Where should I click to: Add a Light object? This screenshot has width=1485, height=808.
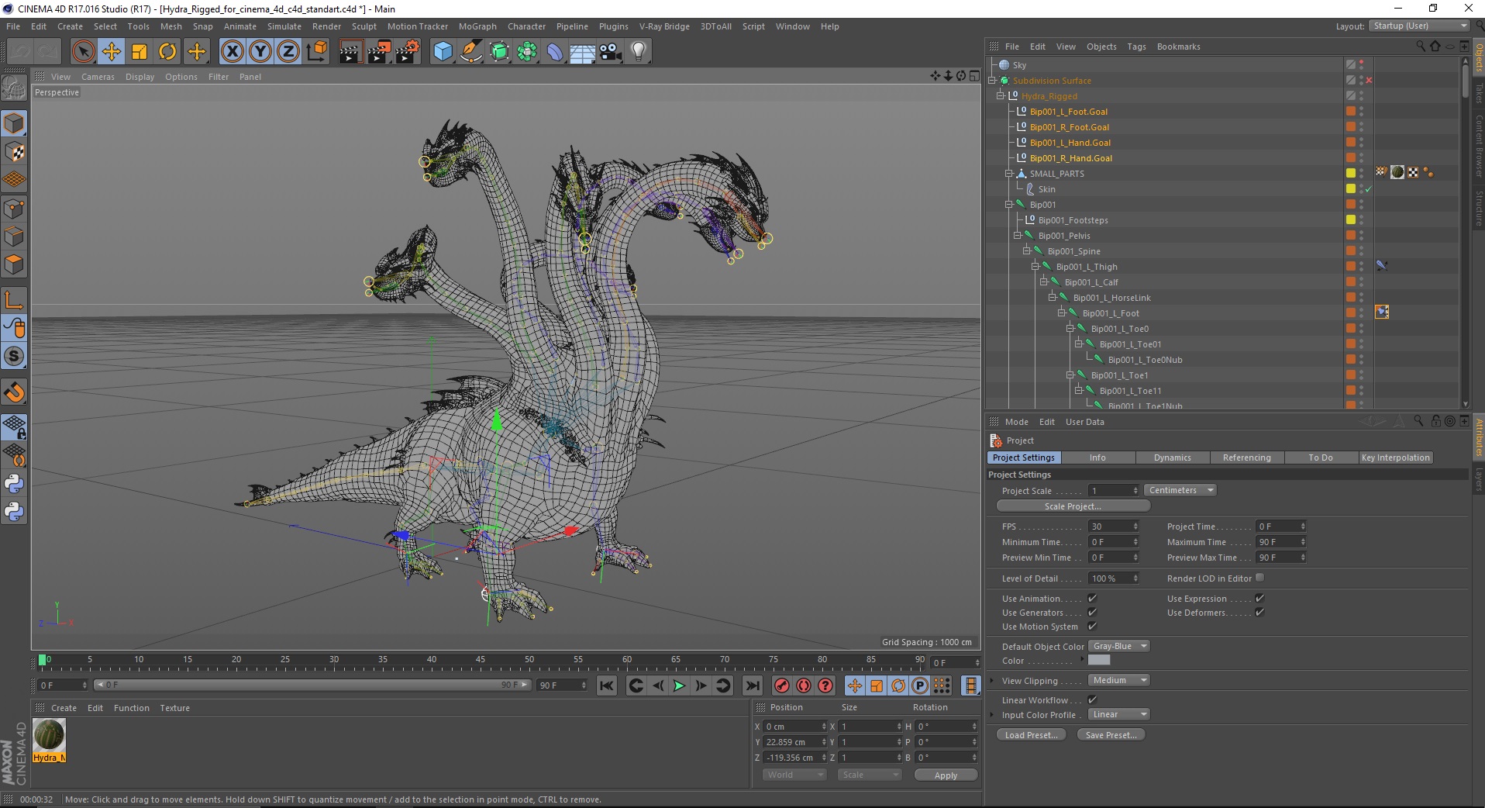[638, 52]
